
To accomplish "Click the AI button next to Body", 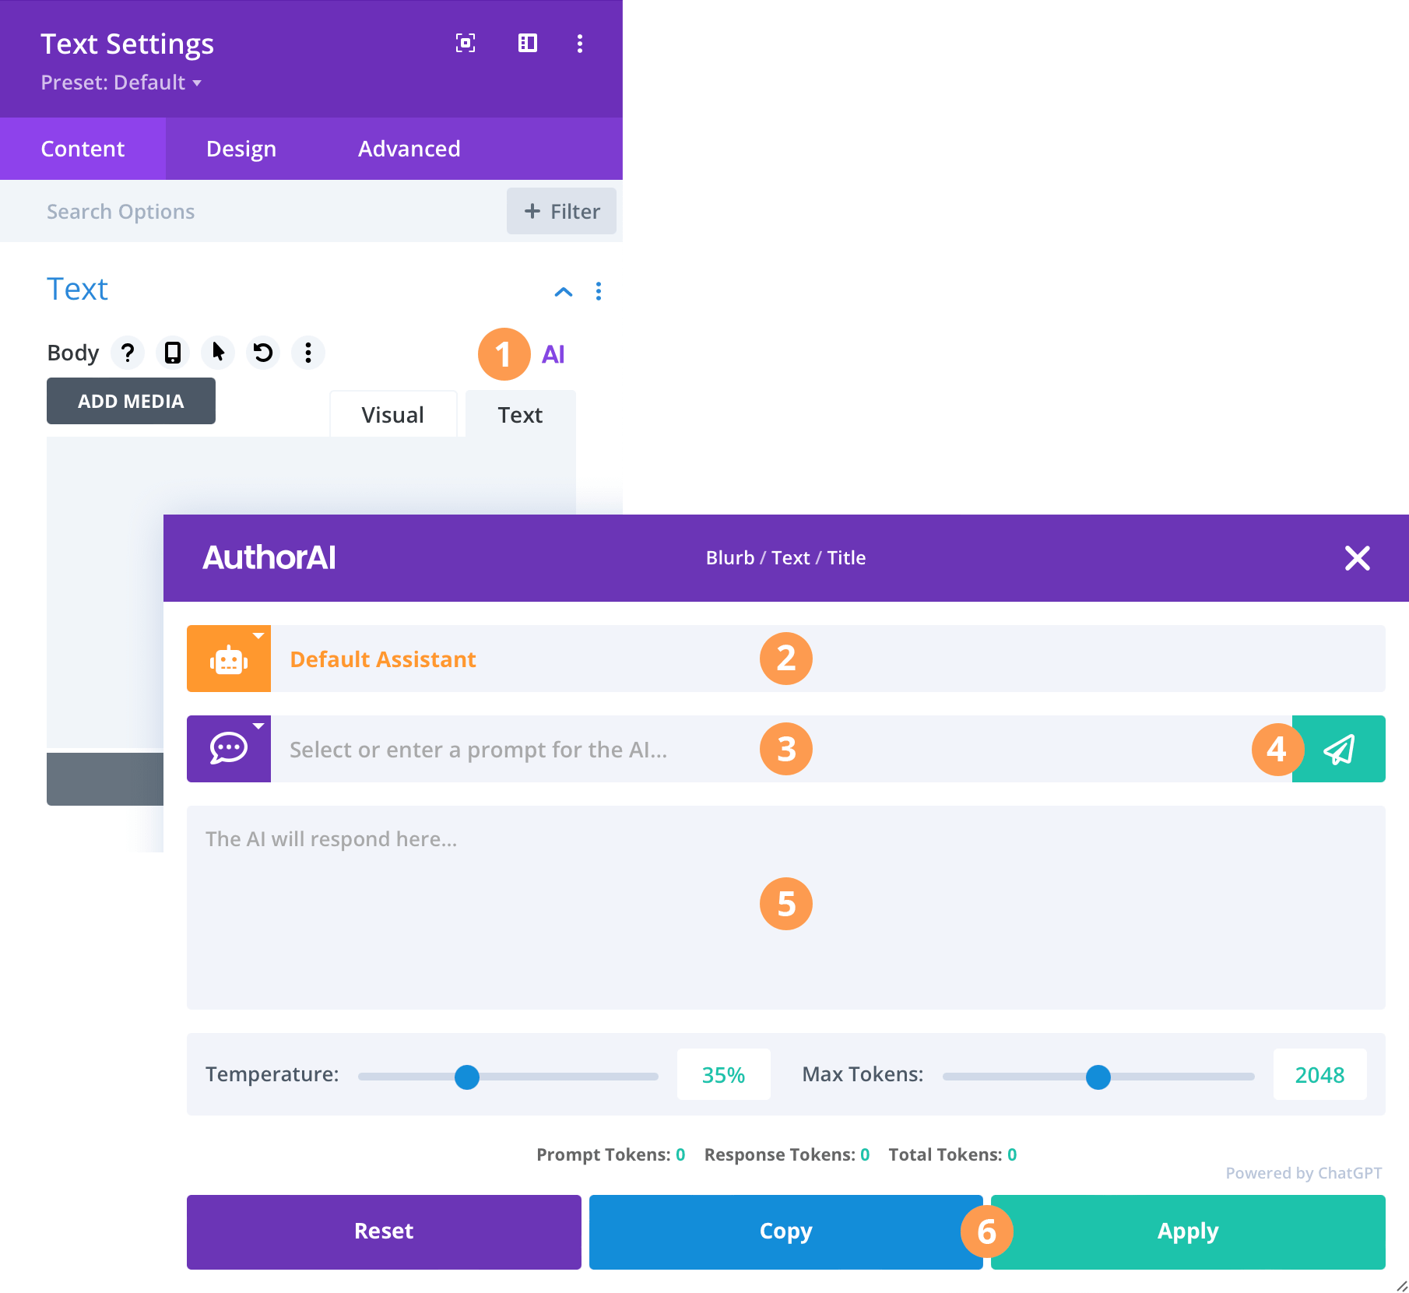I will tap(553, 355).
